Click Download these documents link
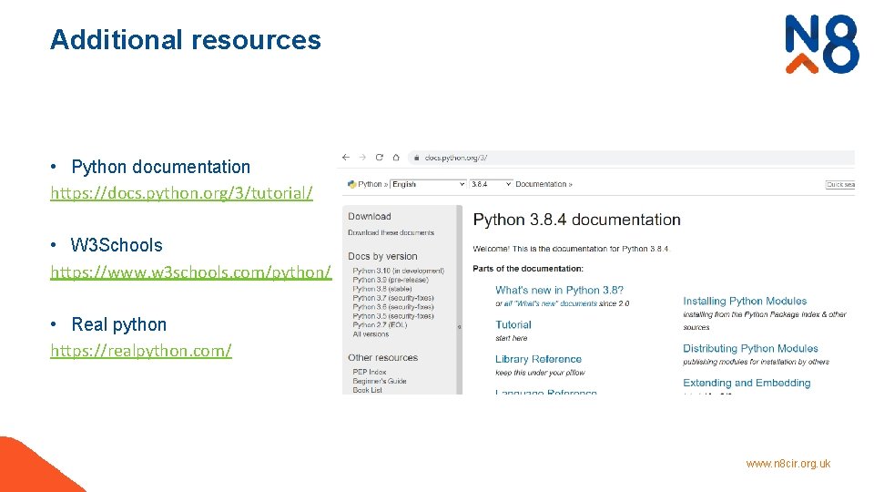This screenshot has width=874, height=492. pyautogui.click(x=391, y=232)
